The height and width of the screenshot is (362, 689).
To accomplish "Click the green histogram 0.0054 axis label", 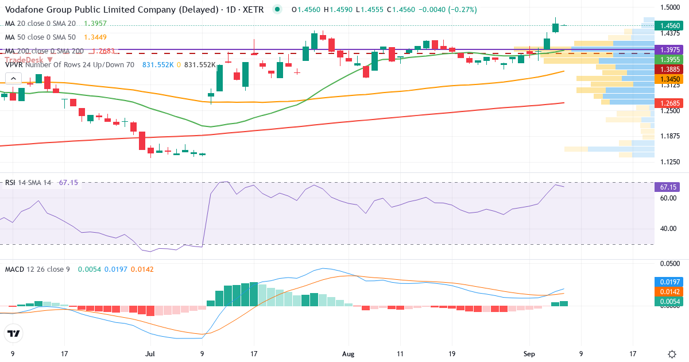I will coord(670,302).
